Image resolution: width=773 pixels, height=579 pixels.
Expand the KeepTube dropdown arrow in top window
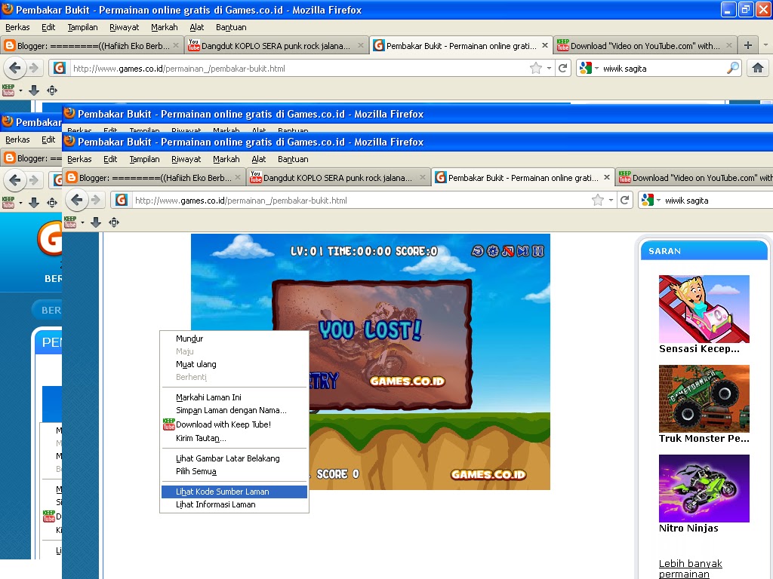(x=20, y=90)
